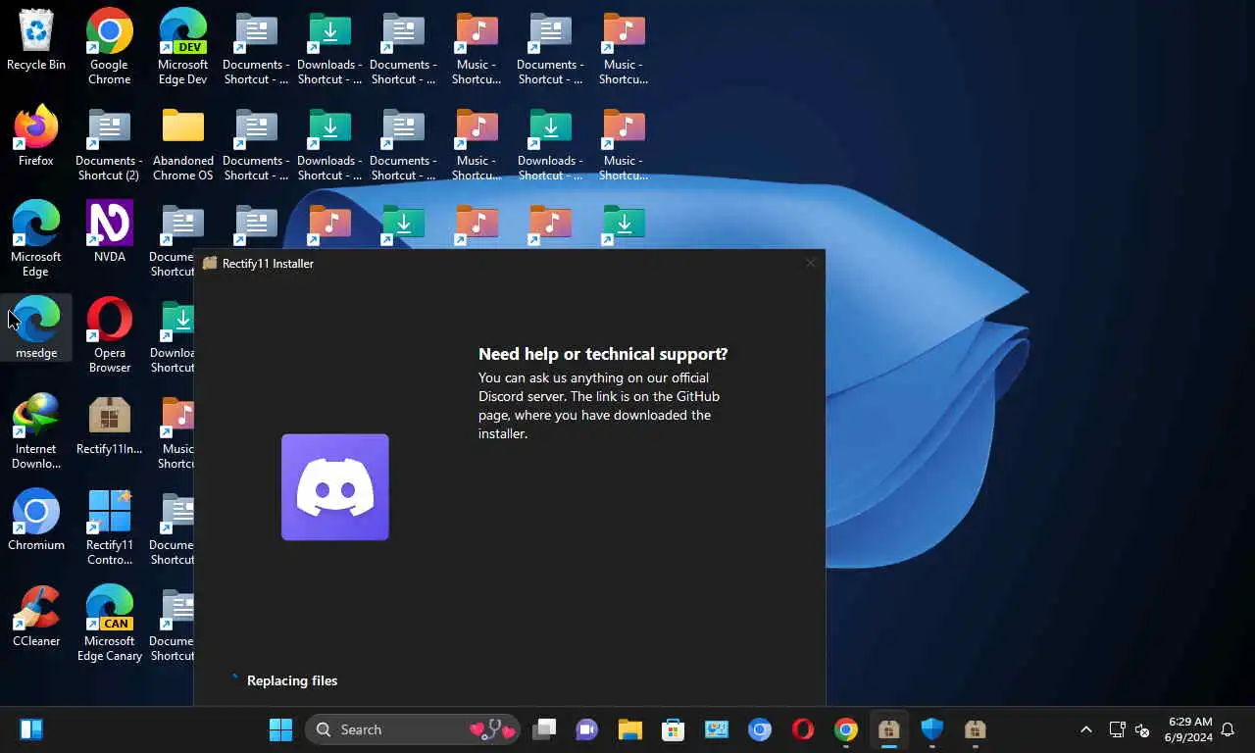Select the Rectify11Installer desktop icon
The height and width of the screenshot is (753, 1255).
[x=110, y=425]
